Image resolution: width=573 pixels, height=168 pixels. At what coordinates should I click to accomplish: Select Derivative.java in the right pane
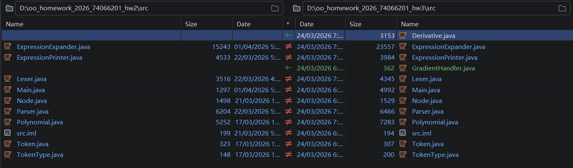click(x=433, y=36)
